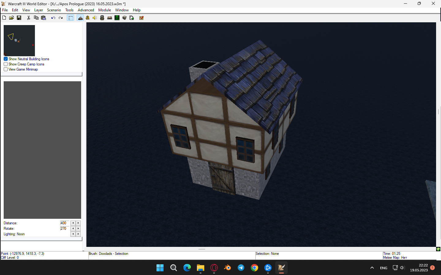The image size is (441, 275).
Task: Decrease Distance with left arrow
Action: (x=73, y=223)
